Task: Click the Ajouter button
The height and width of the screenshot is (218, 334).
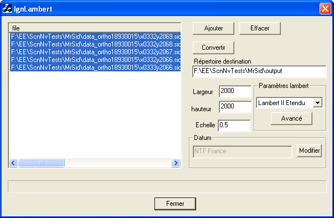Action: point(213,28)
